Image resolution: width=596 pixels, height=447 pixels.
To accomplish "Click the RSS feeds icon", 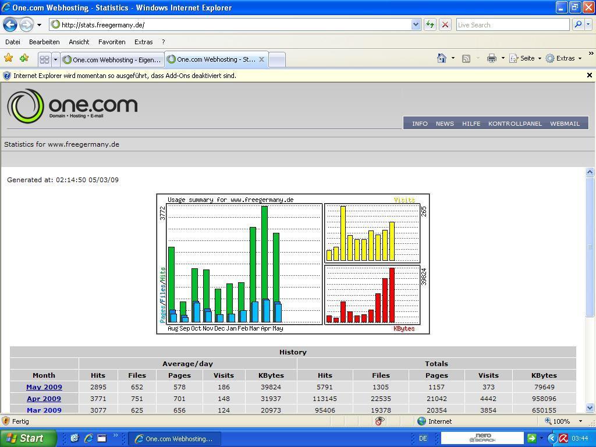I will (466, 59).
